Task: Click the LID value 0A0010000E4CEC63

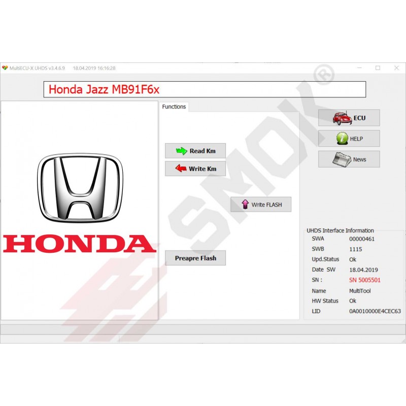Action: 375,311
